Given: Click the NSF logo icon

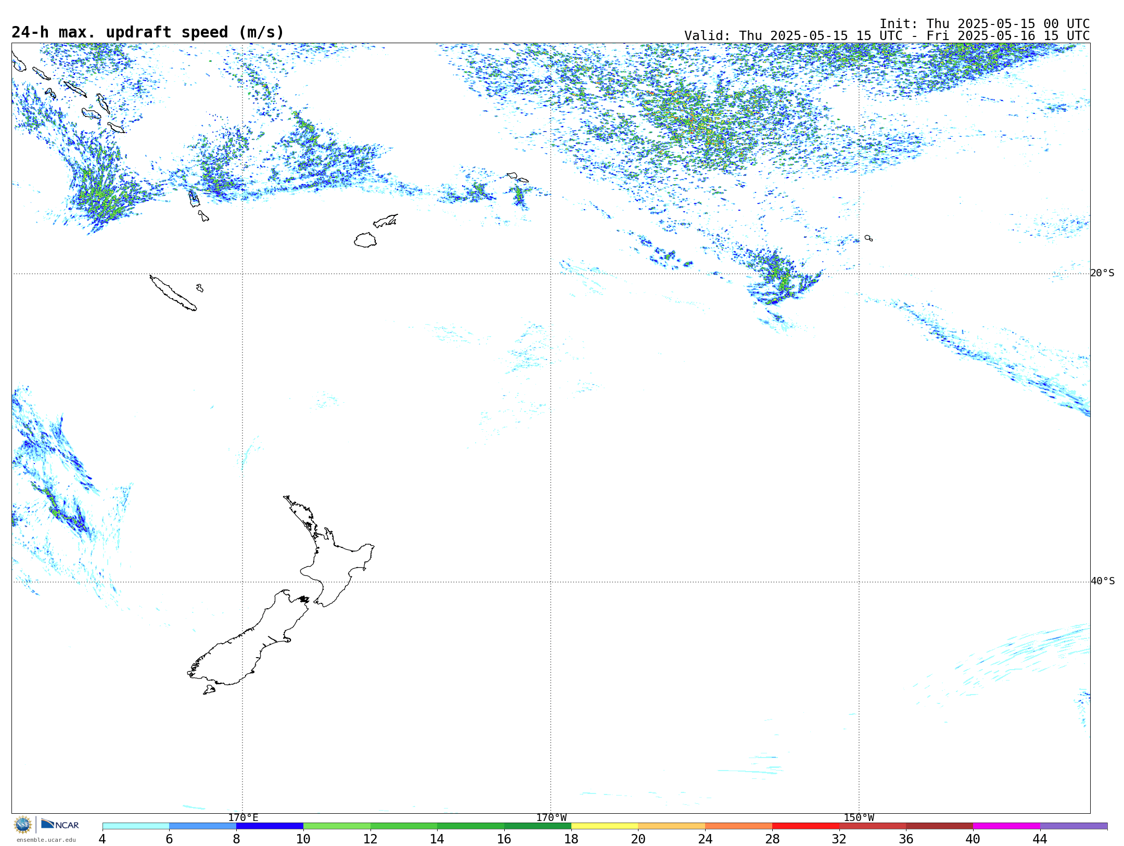Looking at the screenshot, I should [x=23, y=825].
